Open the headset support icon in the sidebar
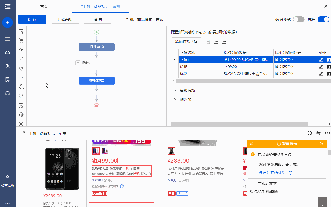Image resolution: width=331 pixels, height=207 pixels. [8, 93]
